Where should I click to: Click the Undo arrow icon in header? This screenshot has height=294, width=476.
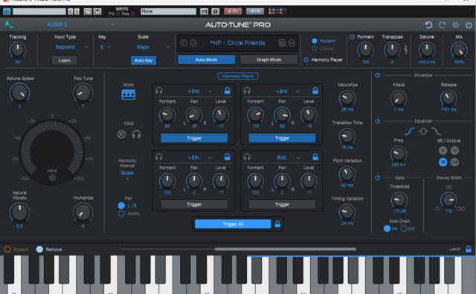click(x=428, y=24)
